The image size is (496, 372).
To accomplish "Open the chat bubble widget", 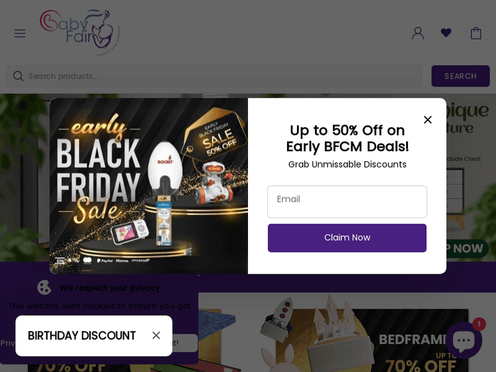I will coord(463,340).
